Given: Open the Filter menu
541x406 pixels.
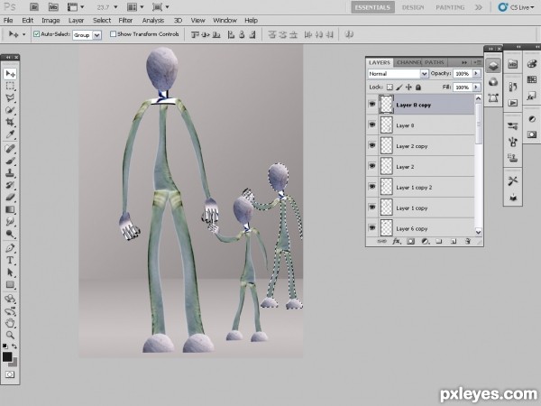Looking at the screenshot, I should point(125,21).
